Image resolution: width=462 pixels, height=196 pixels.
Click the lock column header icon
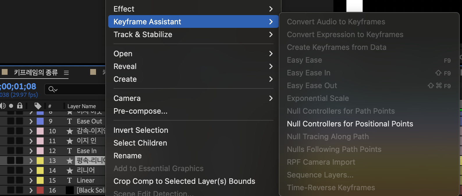coord(20,106)
